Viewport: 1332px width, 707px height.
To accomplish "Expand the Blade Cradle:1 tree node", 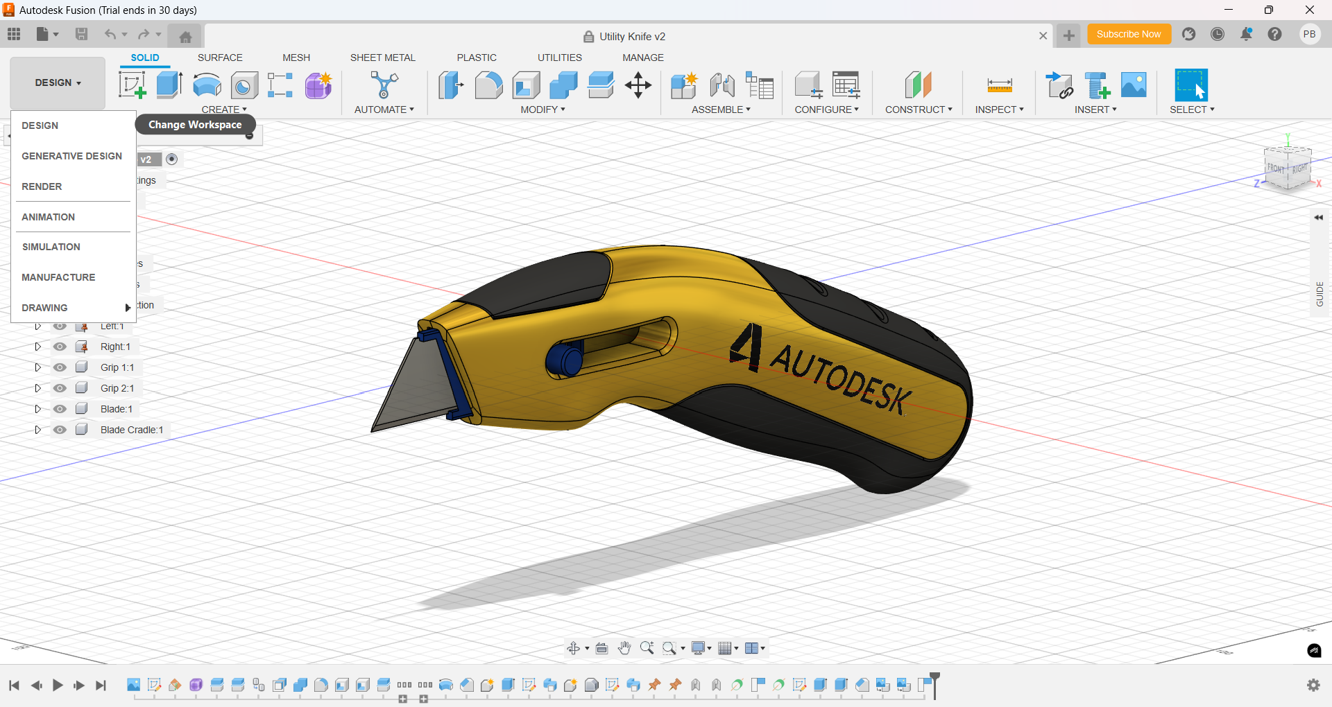I will coord(38,430).
